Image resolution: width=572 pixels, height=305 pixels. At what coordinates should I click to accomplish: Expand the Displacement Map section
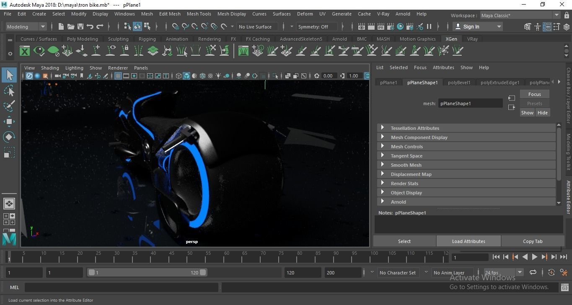tap(466, 174)
